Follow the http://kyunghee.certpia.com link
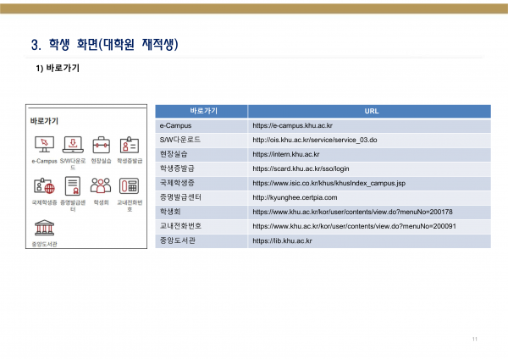Viewport: 508px width, 359px height. tap(295, 197)
